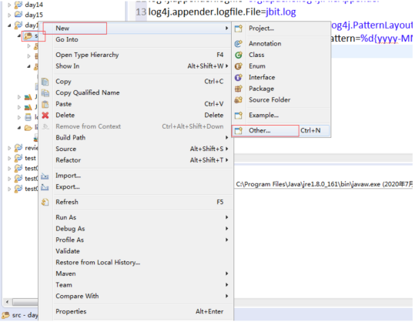Choose Delete from the context menu
This screenshot has height=322, width=415.
point(136,116)
